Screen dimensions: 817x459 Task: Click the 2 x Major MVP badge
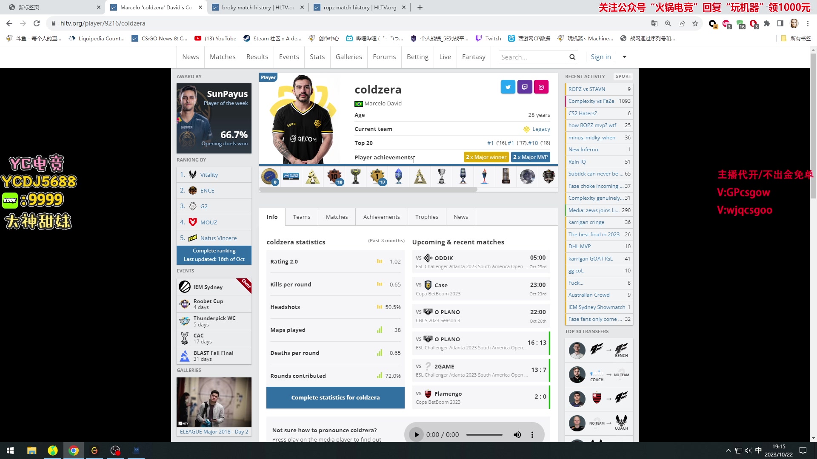coord(531,157)
